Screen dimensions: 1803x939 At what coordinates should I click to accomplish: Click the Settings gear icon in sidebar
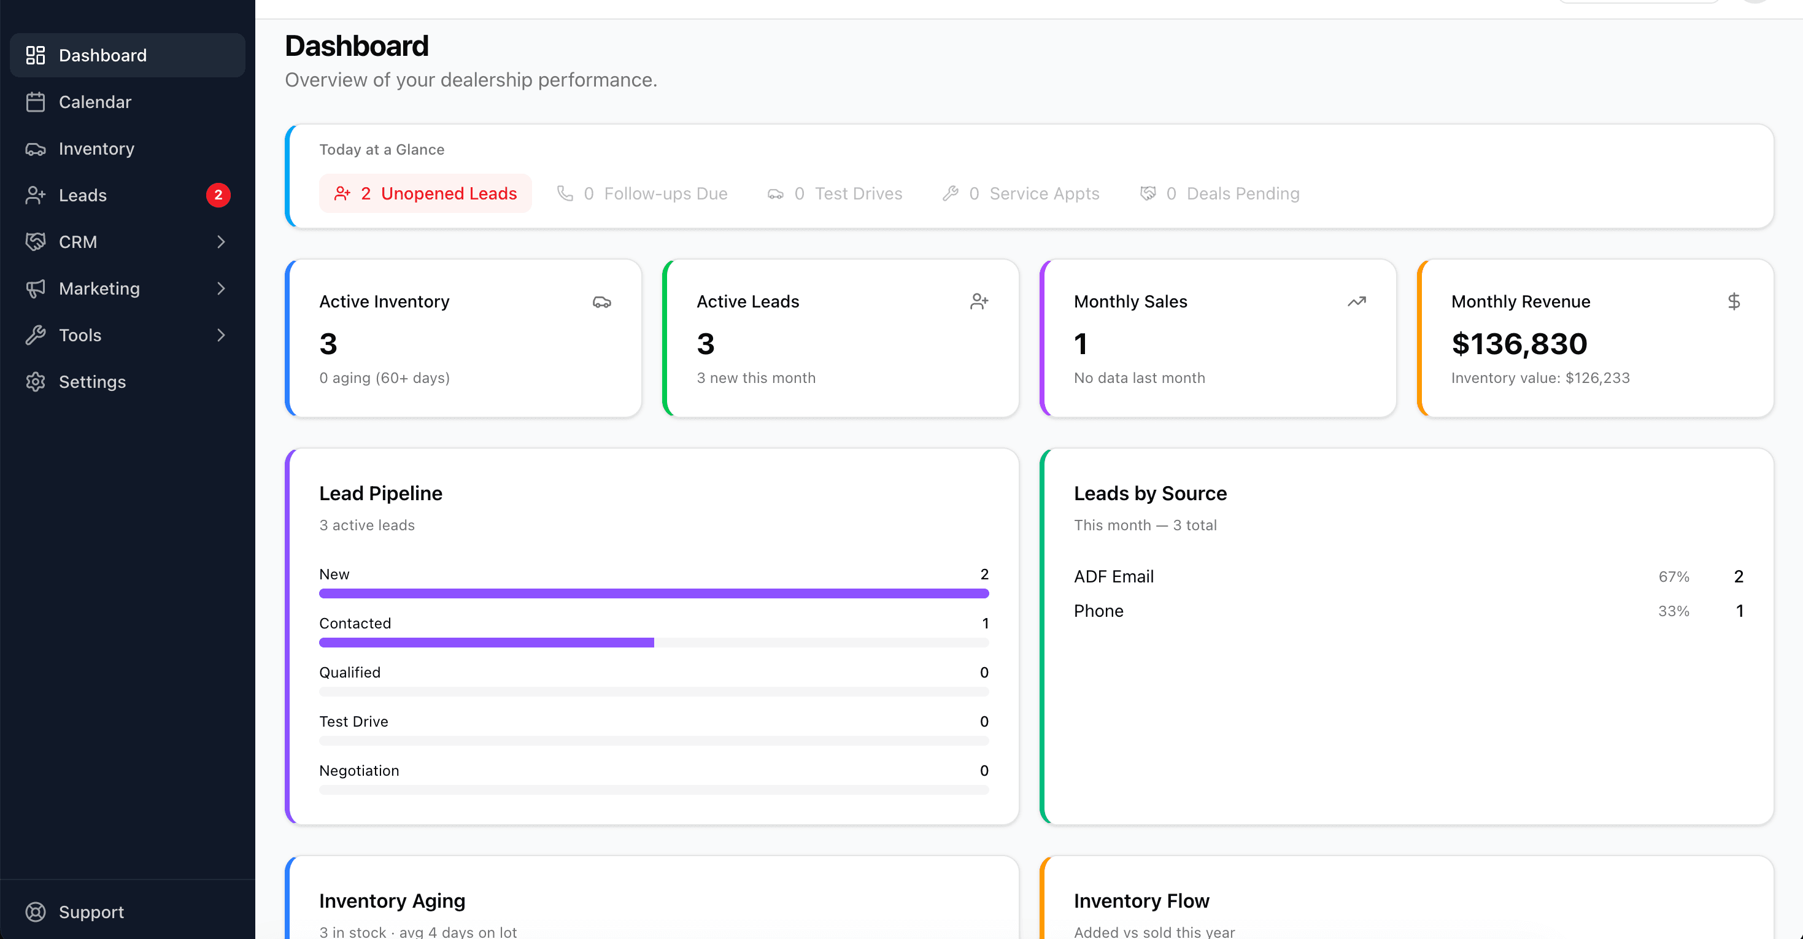[36, 382]
